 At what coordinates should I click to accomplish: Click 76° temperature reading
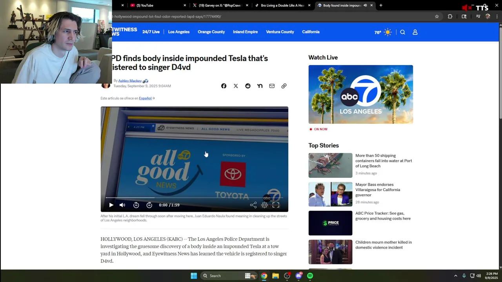click(x=378, y=33)
